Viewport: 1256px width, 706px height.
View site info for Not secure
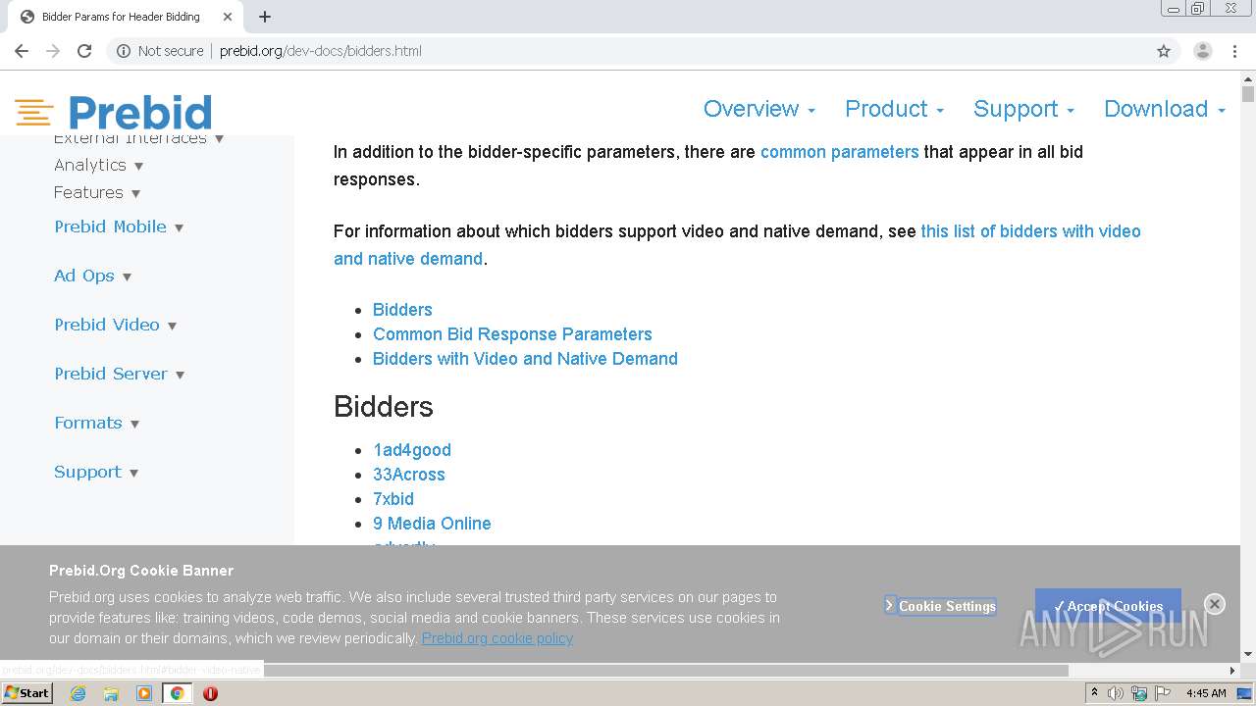[160, 51]
